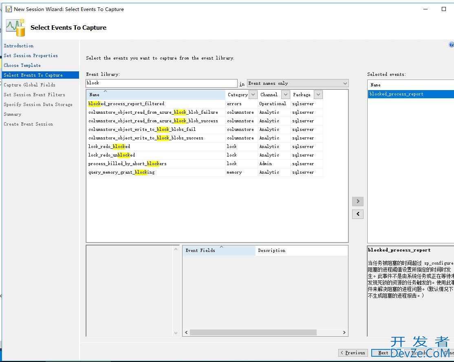Click the help question mark icon
This screenshot has height=362, width=454.
[451, 44]
